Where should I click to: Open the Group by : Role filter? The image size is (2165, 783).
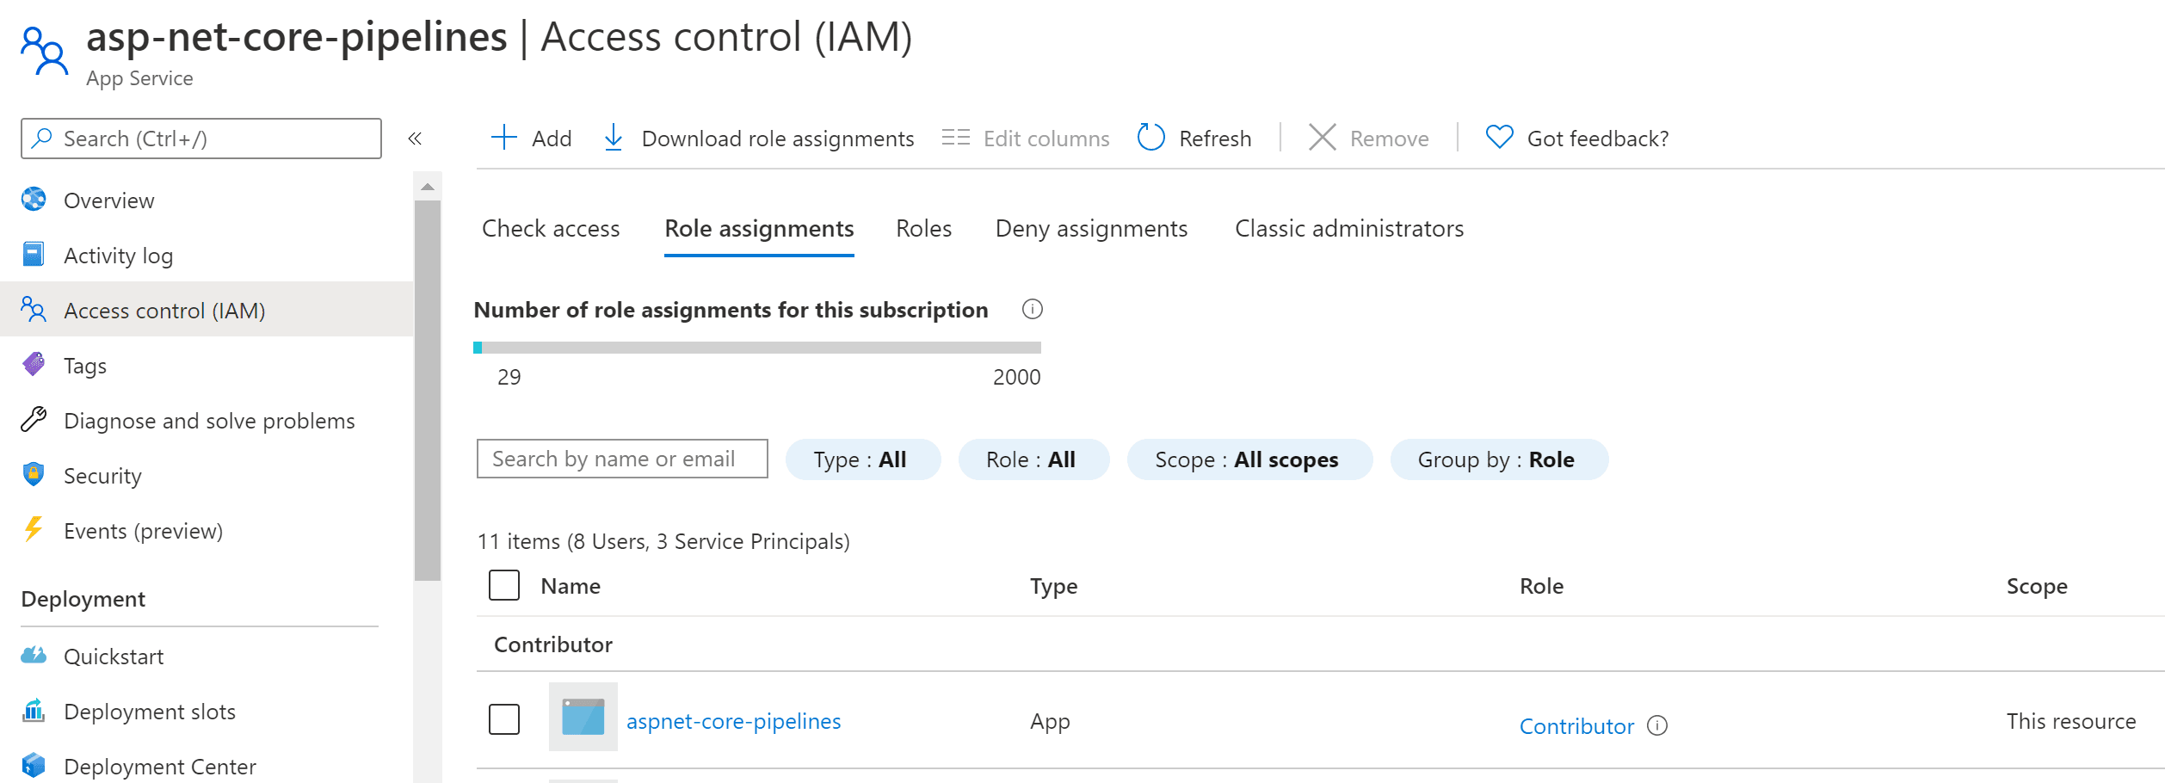(x=1499, y=459)
